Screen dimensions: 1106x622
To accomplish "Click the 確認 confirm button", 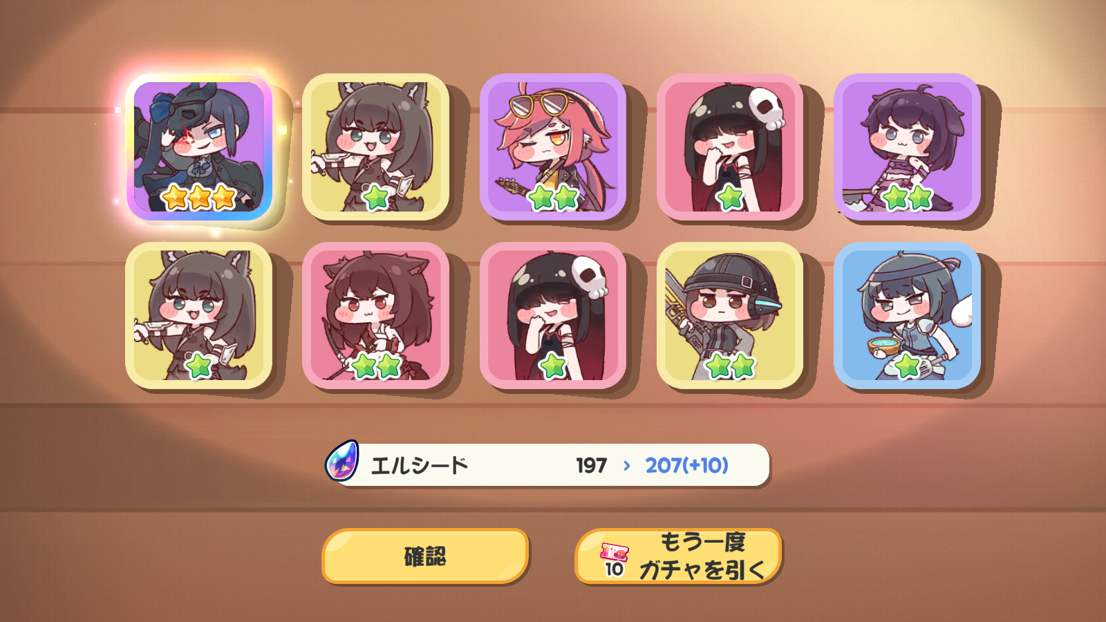I will [x=425, y=556].
